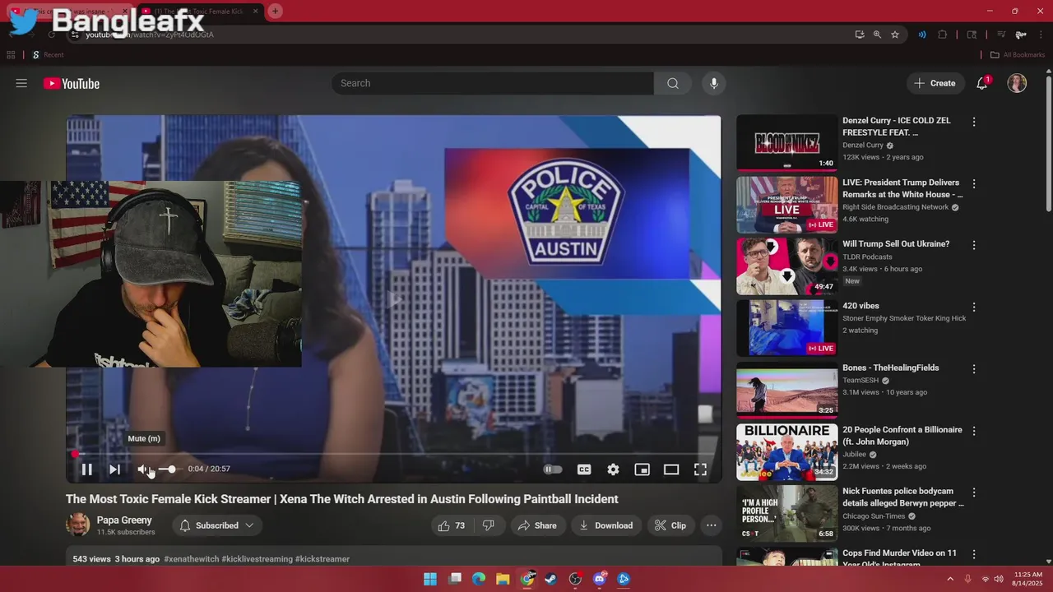
Task: Open the Papa Greeny channel link
Action: [x=124, y=520]
